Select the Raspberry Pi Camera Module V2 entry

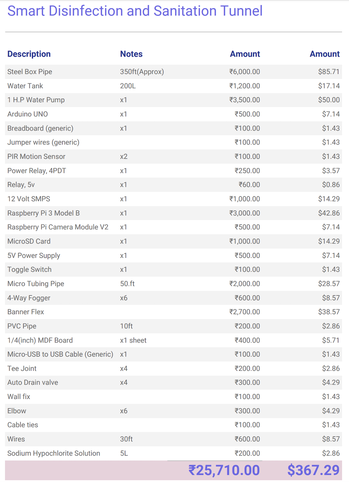point(58,227)
